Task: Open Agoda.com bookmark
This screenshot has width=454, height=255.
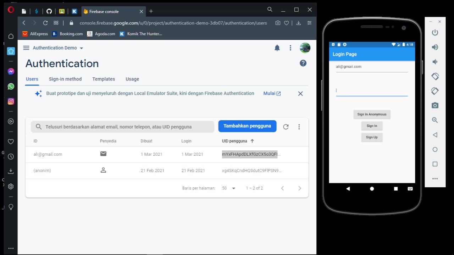Action: [x=101, y=34]
